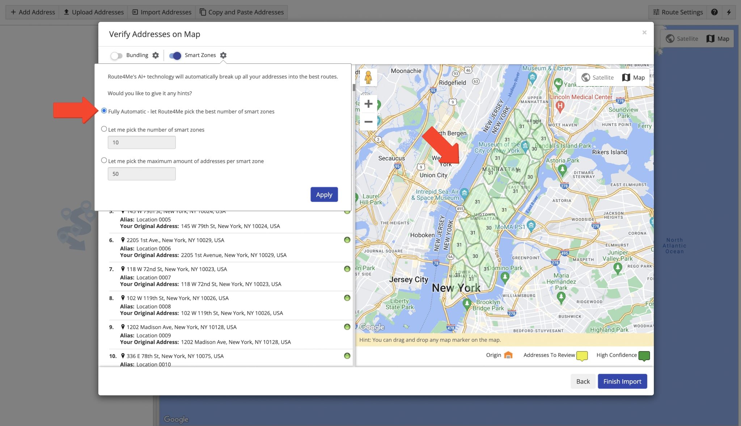Close the Verify Addresses dialog
This screenshot has height=426, width=741.
[x=644, y=33]
